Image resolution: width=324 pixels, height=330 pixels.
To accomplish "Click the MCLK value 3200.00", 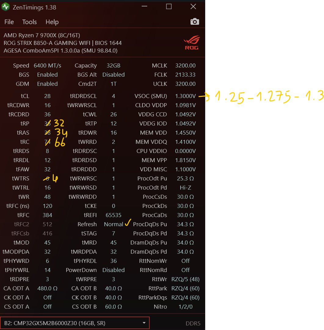I will click(185, 66).
